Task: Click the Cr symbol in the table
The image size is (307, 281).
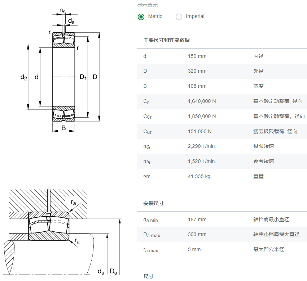Action: pos(146,101)
